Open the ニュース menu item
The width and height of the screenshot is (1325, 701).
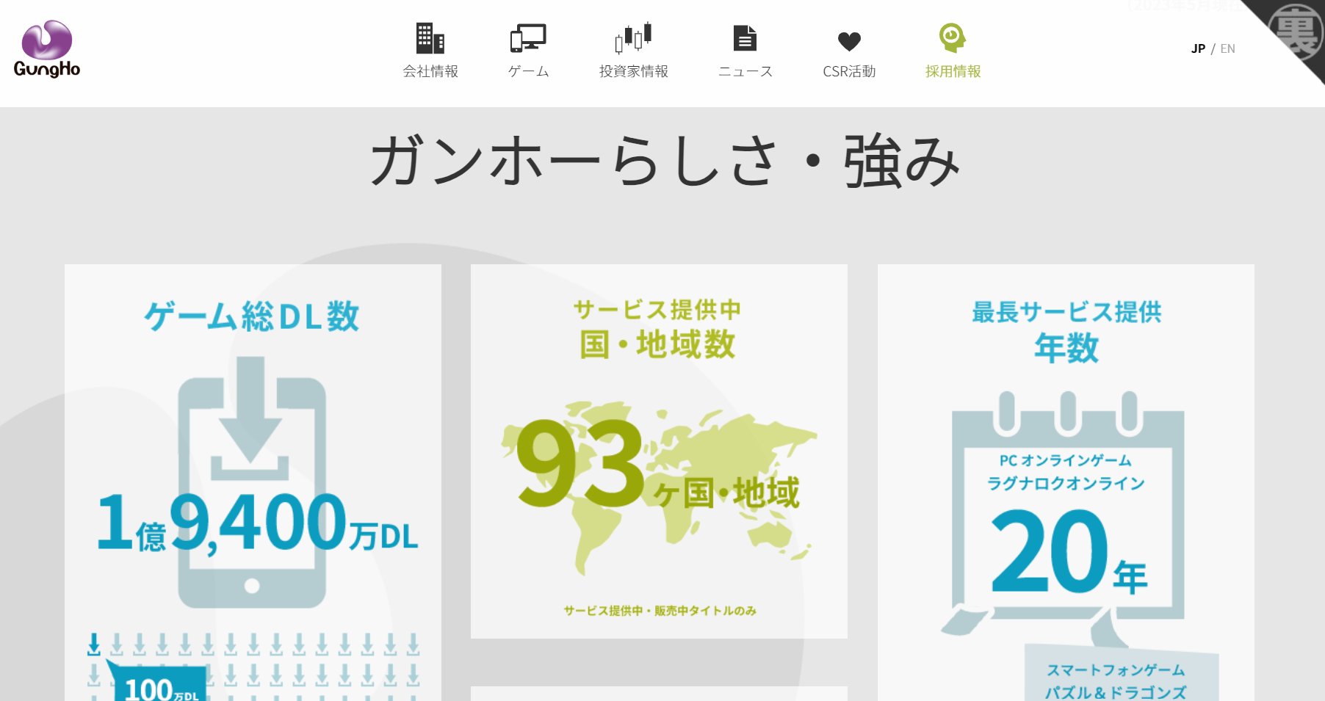[745, 71]
